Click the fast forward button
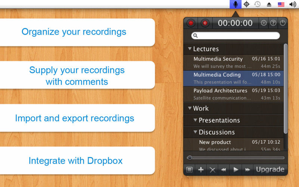This screenshot has width=299, height=187. coord(247,169)
